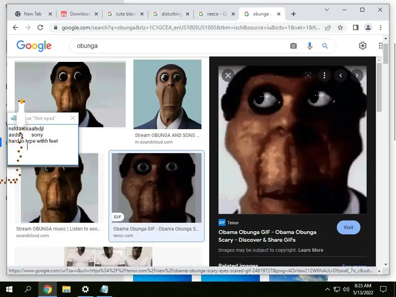Open the volume tray icon

click(346, 289)
